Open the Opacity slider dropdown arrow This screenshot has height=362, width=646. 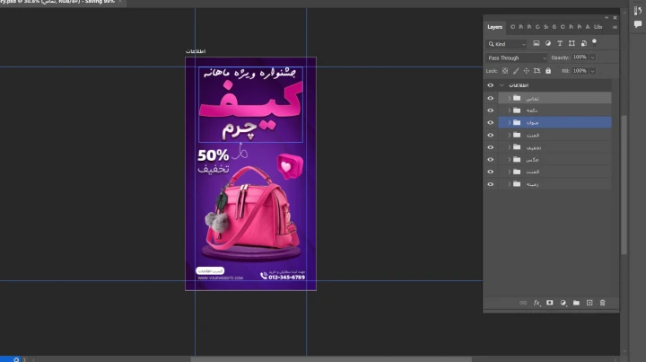(x=593, y=57)
